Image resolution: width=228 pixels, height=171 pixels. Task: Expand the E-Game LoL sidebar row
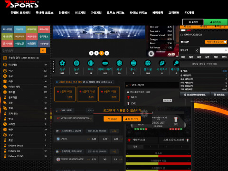pos(25,151)
